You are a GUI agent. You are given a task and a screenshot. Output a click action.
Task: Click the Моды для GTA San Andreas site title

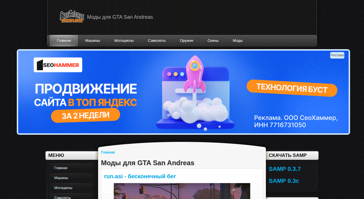(120, 17)
